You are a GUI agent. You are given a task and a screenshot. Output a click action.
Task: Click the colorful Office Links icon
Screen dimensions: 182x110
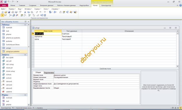click(x=71, y=12)
